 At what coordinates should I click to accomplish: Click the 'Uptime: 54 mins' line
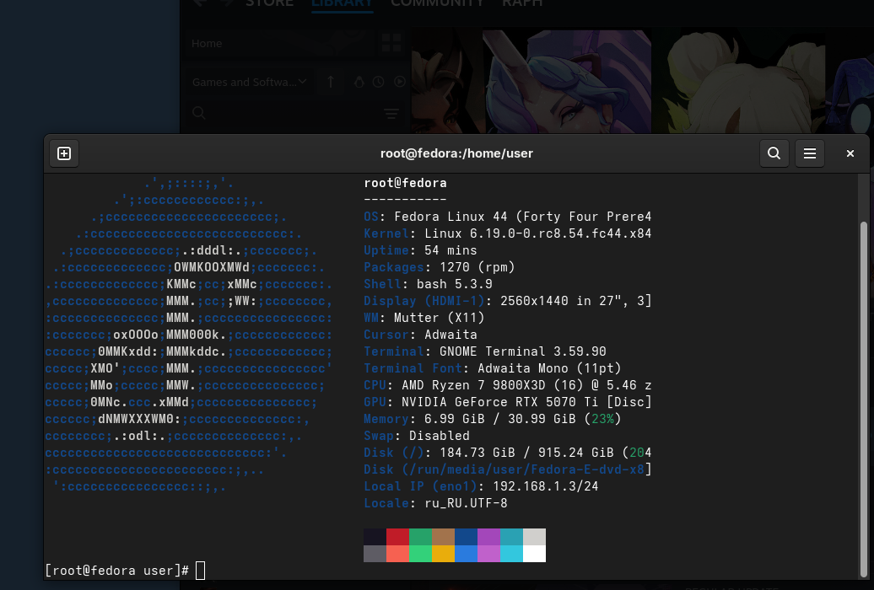pos(420,250)
